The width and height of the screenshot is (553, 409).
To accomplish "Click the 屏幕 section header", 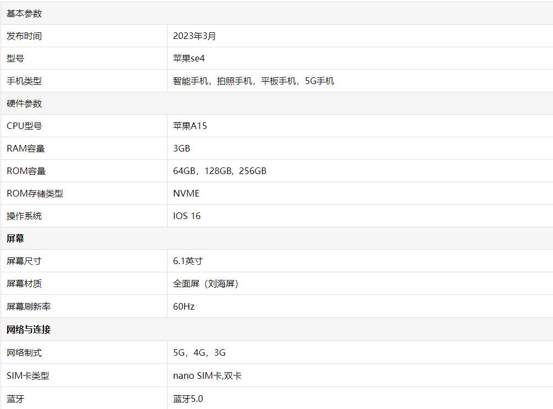I will 15,239.
